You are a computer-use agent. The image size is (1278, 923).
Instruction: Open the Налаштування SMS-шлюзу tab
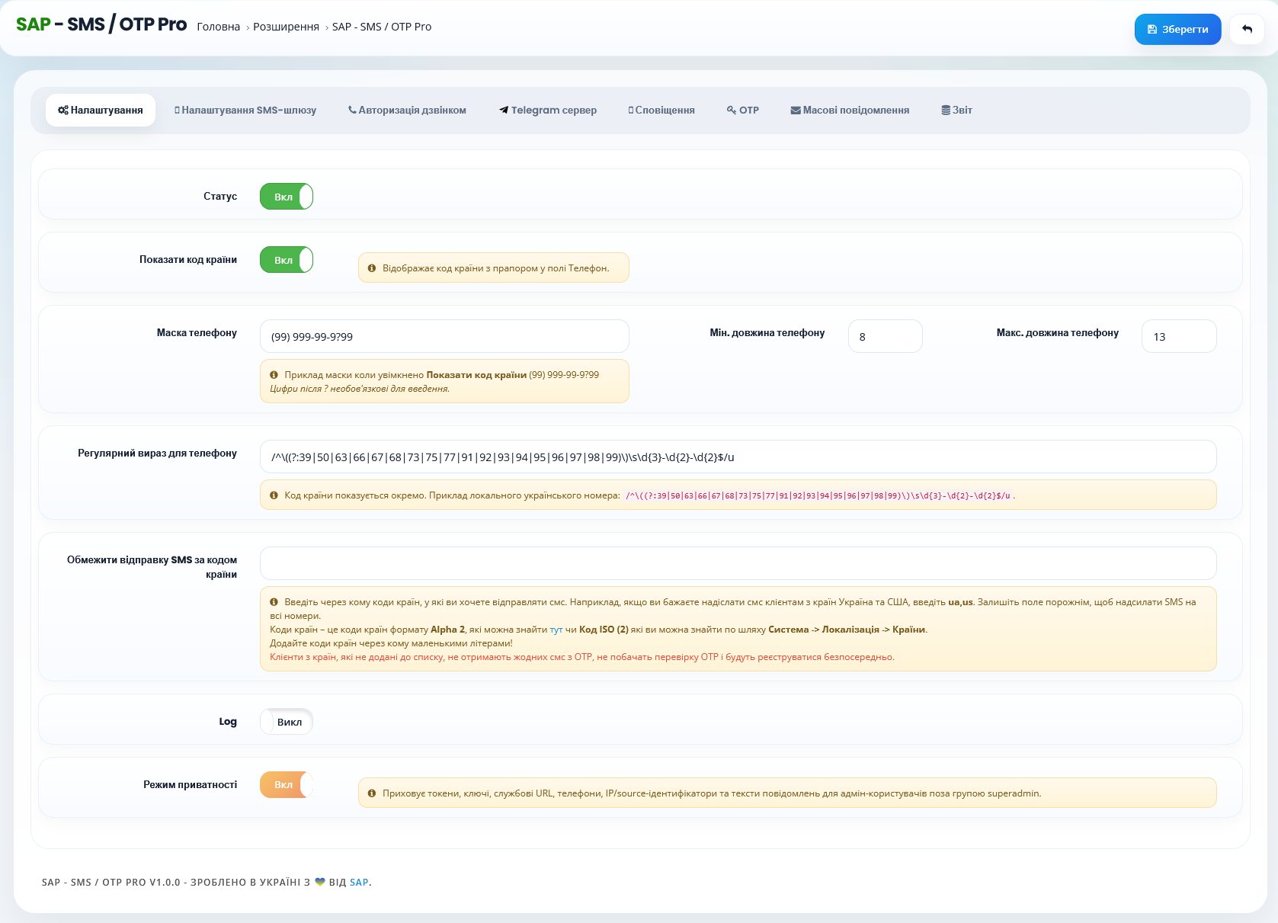245,111
